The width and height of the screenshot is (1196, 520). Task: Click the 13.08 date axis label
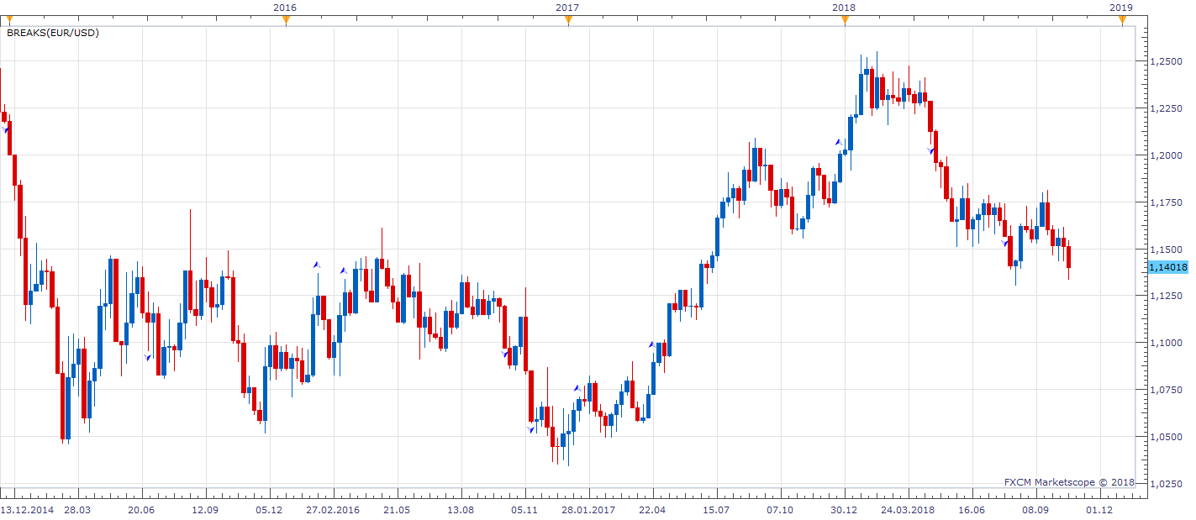(461, 510)
